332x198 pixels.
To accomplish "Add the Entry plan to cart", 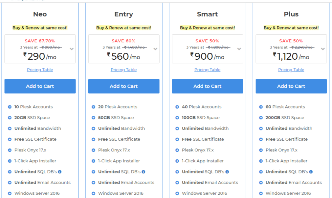I will click(124, 86).
